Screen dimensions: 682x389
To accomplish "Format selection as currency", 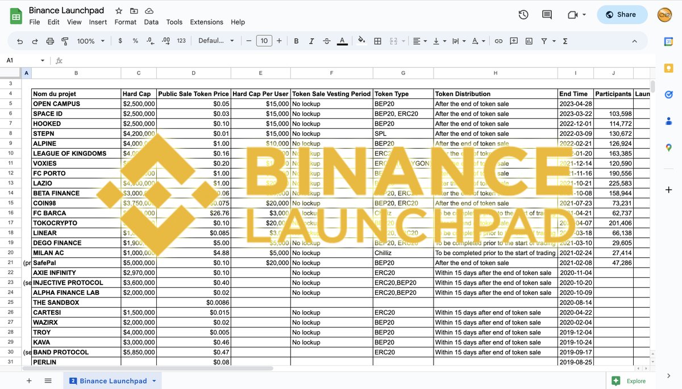I will pos(120,41).
